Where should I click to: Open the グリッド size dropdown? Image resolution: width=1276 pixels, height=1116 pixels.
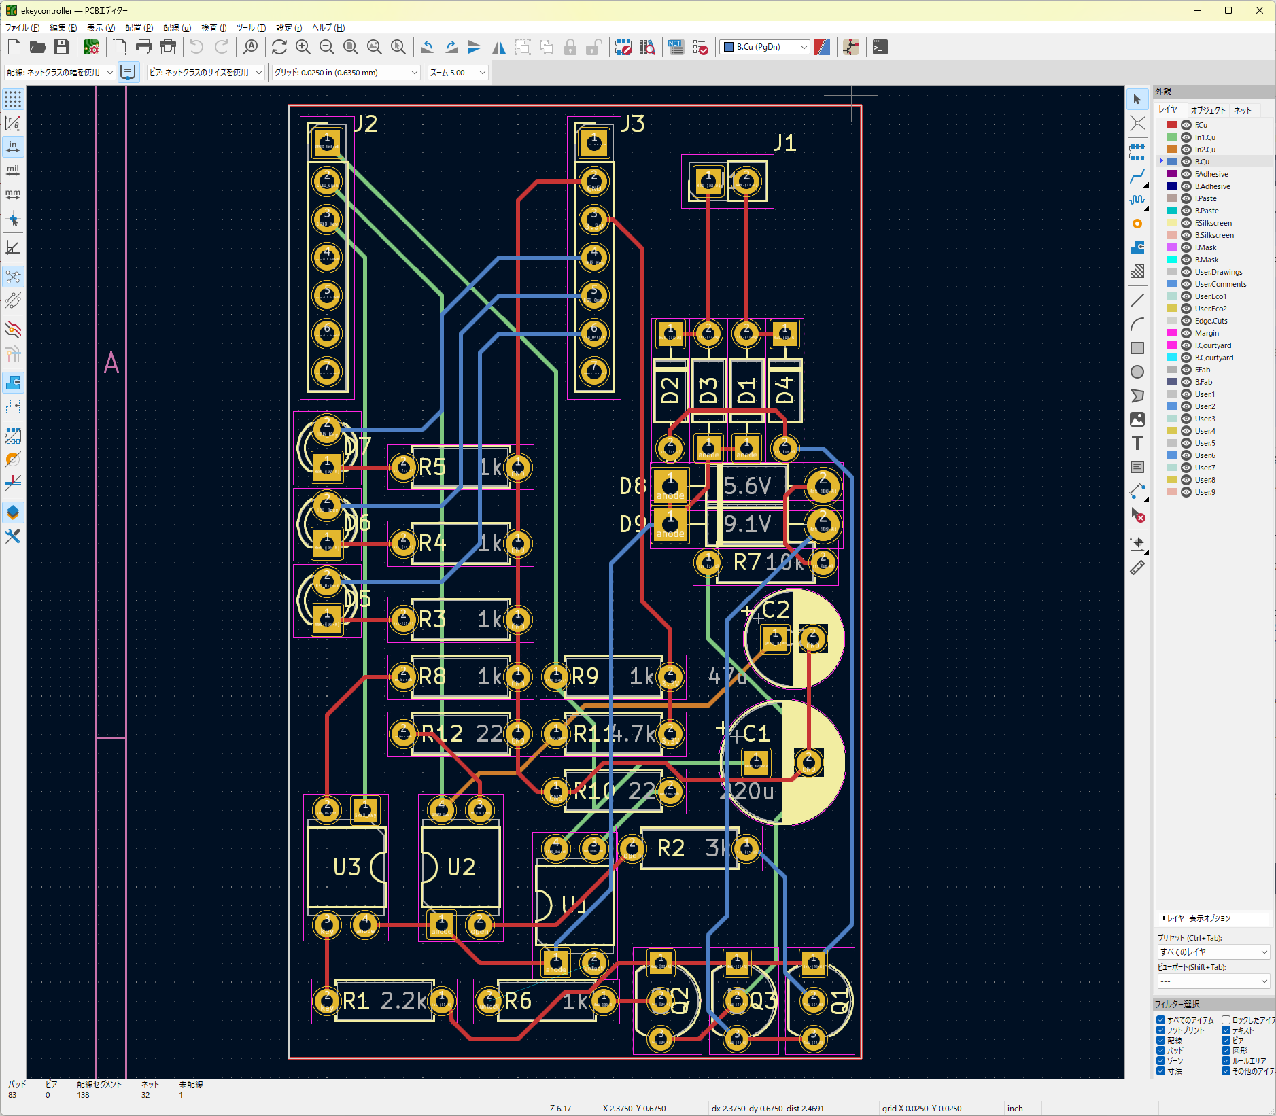point(345,73)
